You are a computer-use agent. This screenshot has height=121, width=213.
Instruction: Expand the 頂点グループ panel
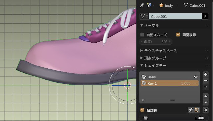click(x=153, y=58)
